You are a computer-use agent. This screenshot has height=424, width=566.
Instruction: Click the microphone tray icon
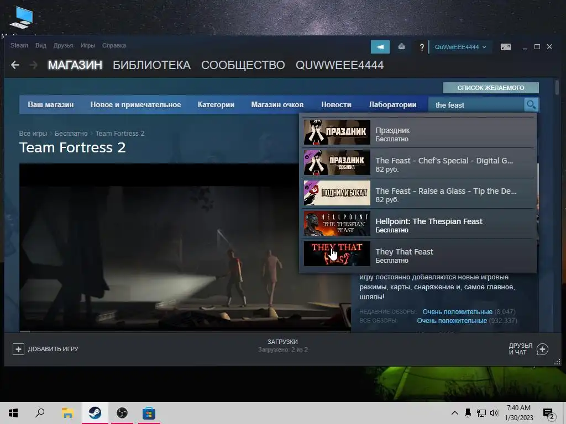coord(468,413)
